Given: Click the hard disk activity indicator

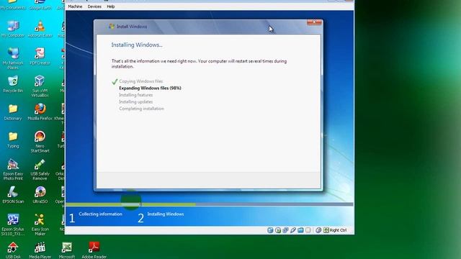Looking at the screenshot, I should pyautogui.click(x=270, y=230).
